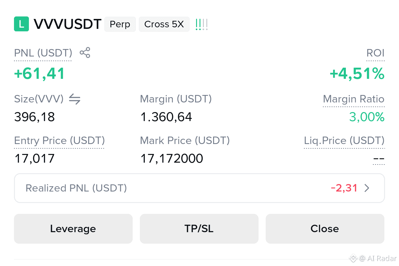Screen dimensions: 399x266
Task: Open the TP/SL settings button
Action: tap(199, 229)
